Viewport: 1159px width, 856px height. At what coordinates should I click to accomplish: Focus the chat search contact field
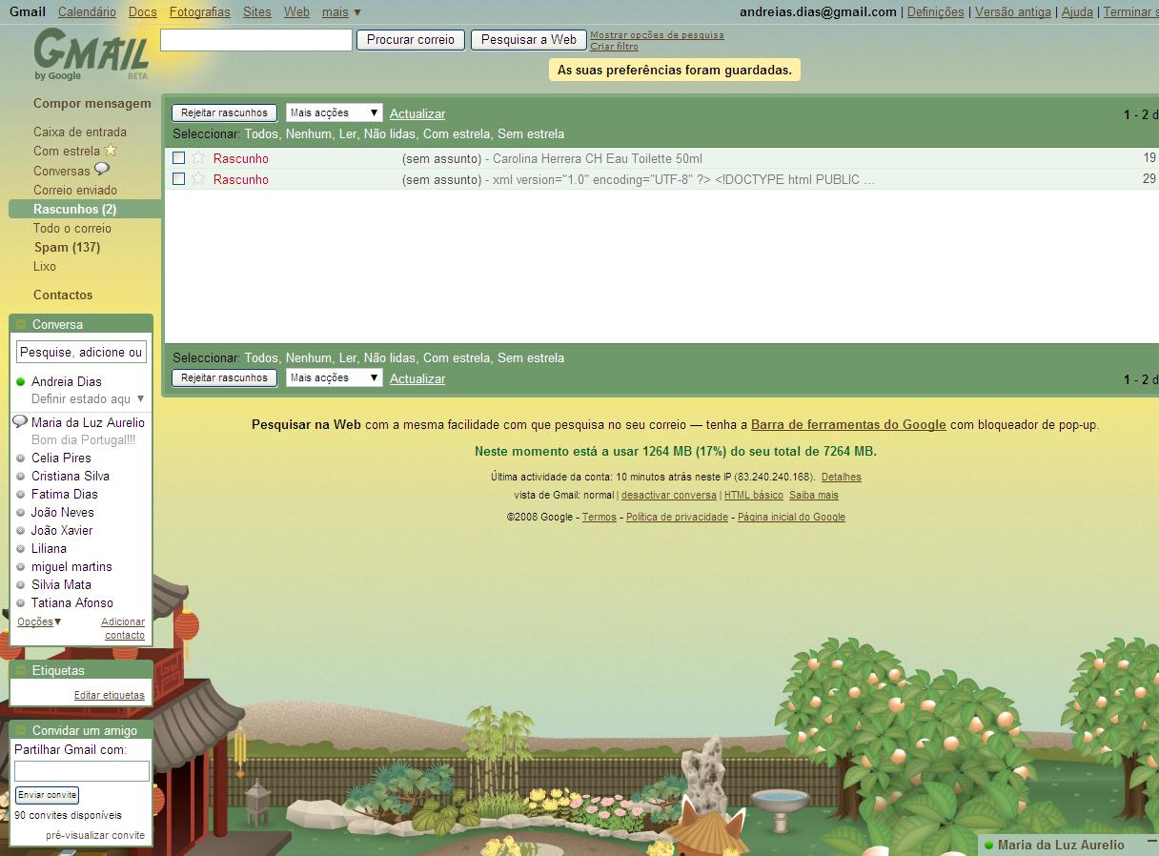(x=81, y=352)
